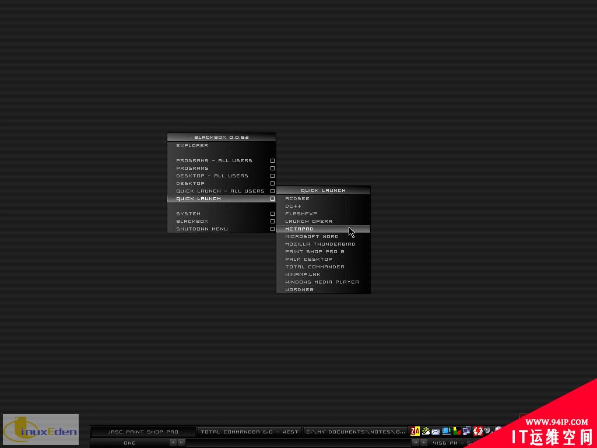Open the System menu entry
Screen dimensions: 597x448
(x=222, y=213)
